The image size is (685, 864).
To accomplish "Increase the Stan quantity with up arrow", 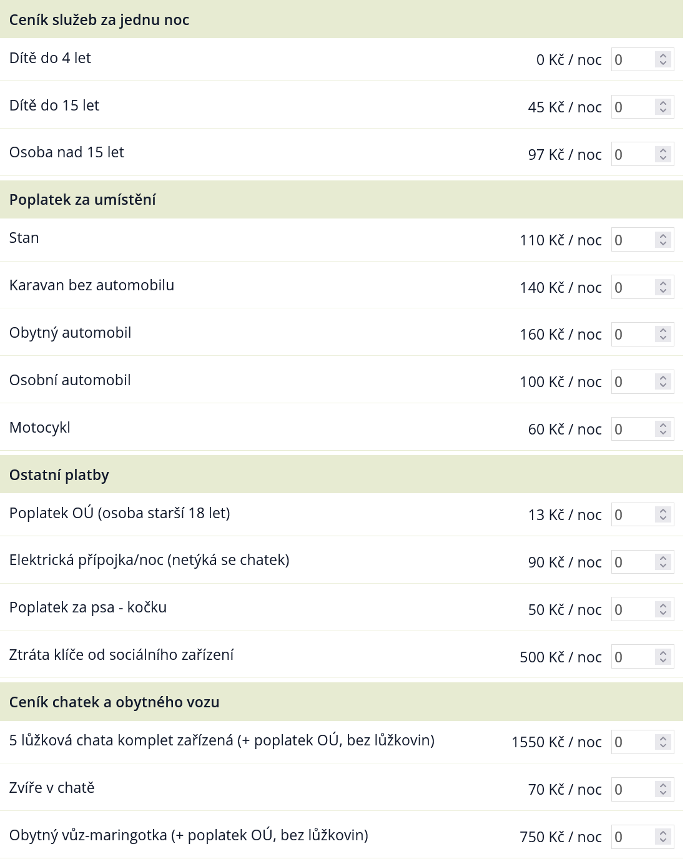I will (663, 237).
